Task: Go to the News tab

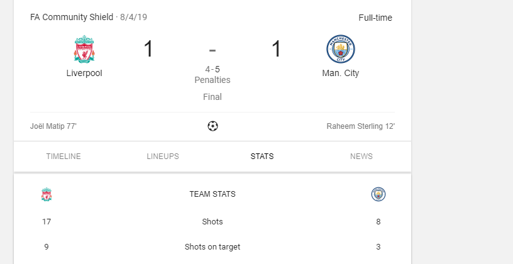Action: [x=361, y=157]
